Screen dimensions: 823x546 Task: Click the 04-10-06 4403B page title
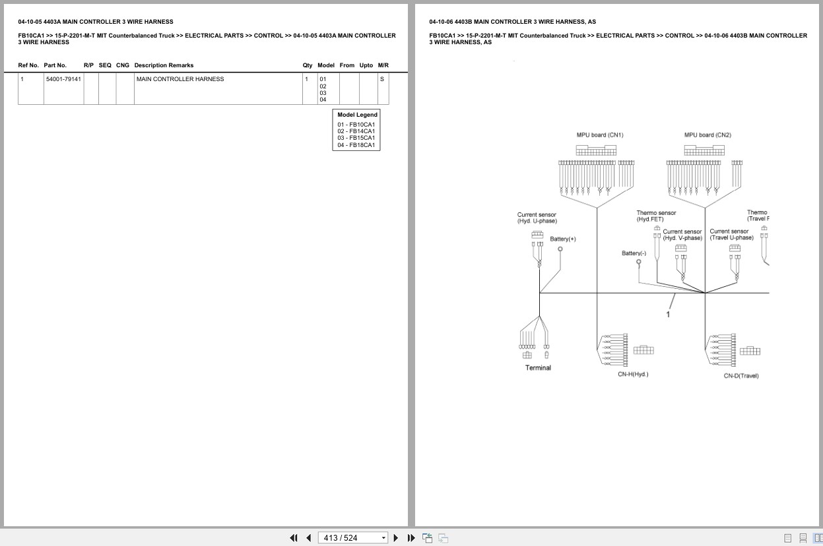[512, 22]
